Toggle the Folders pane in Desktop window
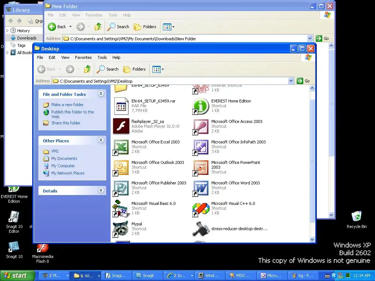Viewport: 375px width, 281px height. (134, 69)
